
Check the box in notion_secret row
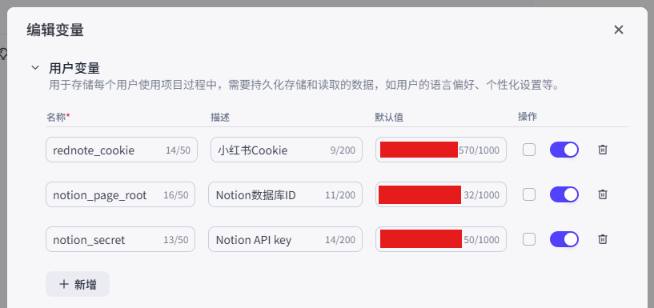coord(529,239)
